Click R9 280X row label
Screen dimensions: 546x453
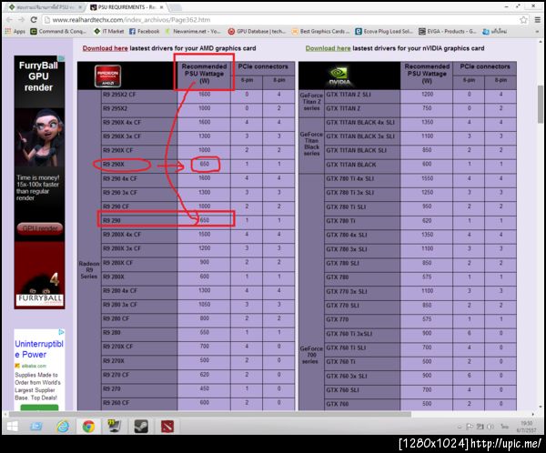[114, 277]
